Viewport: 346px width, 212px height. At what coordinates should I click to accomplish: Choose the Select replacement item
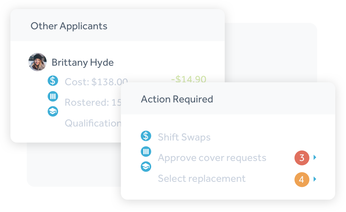(202, 179)
